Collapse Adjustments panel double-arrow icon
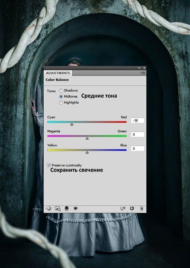 pyautogui.click(x=139, y=68)
